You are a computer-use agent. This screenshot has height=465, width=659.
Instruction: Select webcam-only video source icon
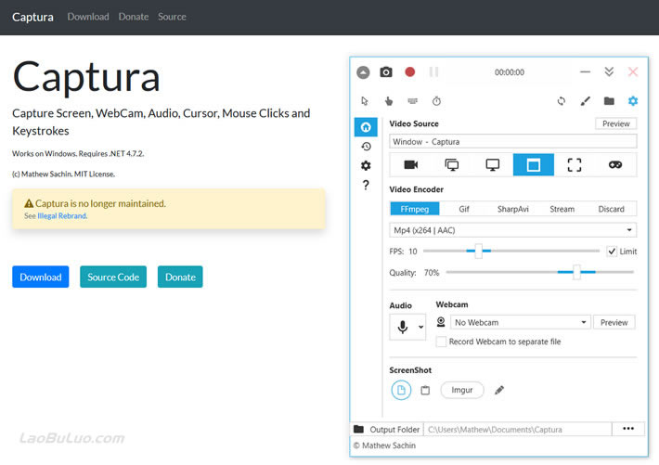pyautogui.click(x=410, y=165)
